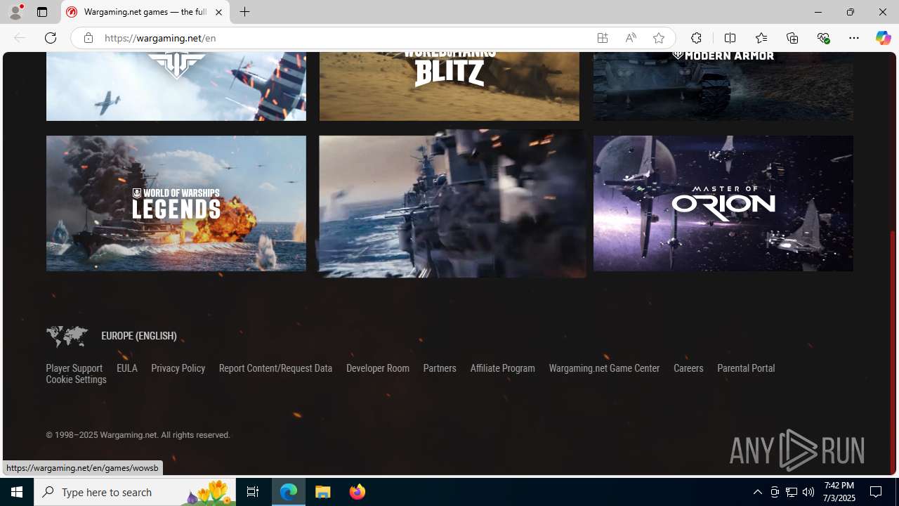Open Browser essentials icon

click(823, 38)
